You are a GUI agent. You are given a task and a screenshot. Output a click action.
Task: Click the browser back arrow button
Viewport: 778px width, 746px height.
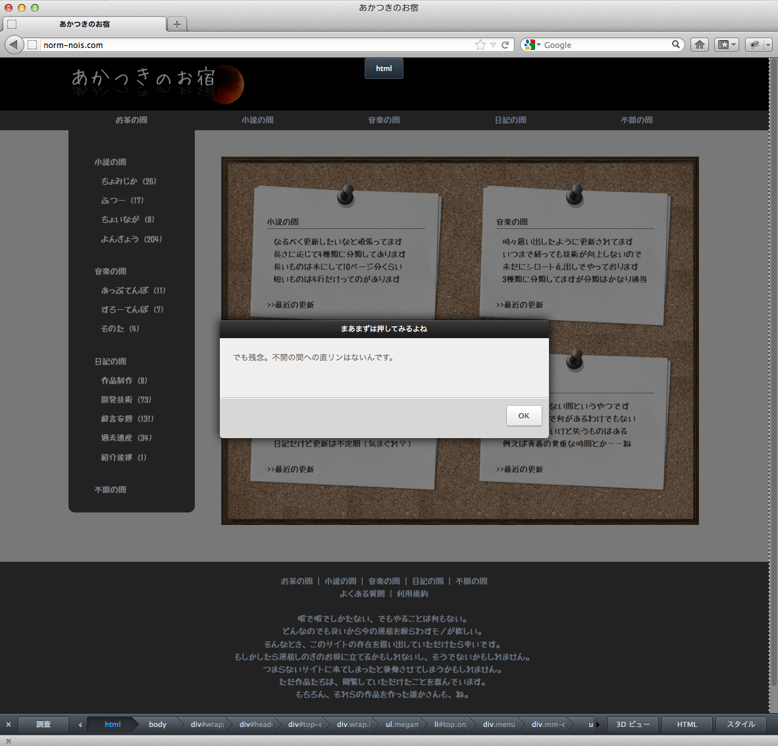click(14, 45)
